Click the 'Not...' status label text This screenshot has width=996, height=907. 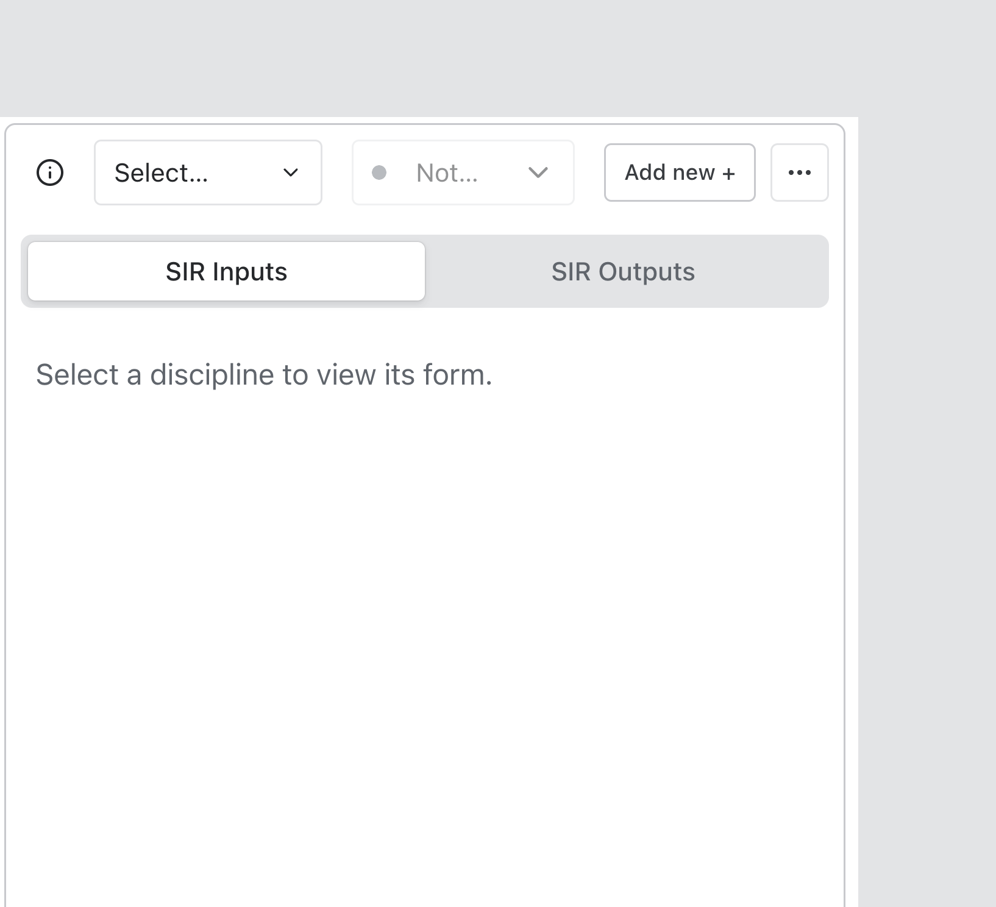446,173
